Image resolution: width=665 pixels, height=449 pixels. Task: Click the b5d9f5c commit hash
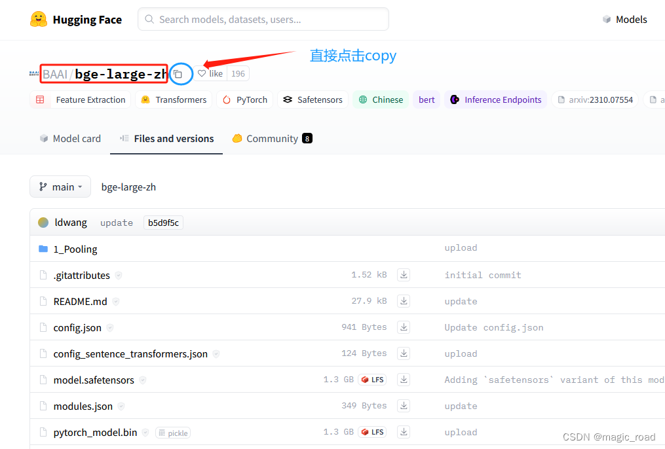(162, 222)
